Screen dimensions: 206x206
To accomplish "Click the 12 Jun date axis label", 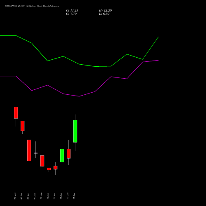I will coord(54,196).
